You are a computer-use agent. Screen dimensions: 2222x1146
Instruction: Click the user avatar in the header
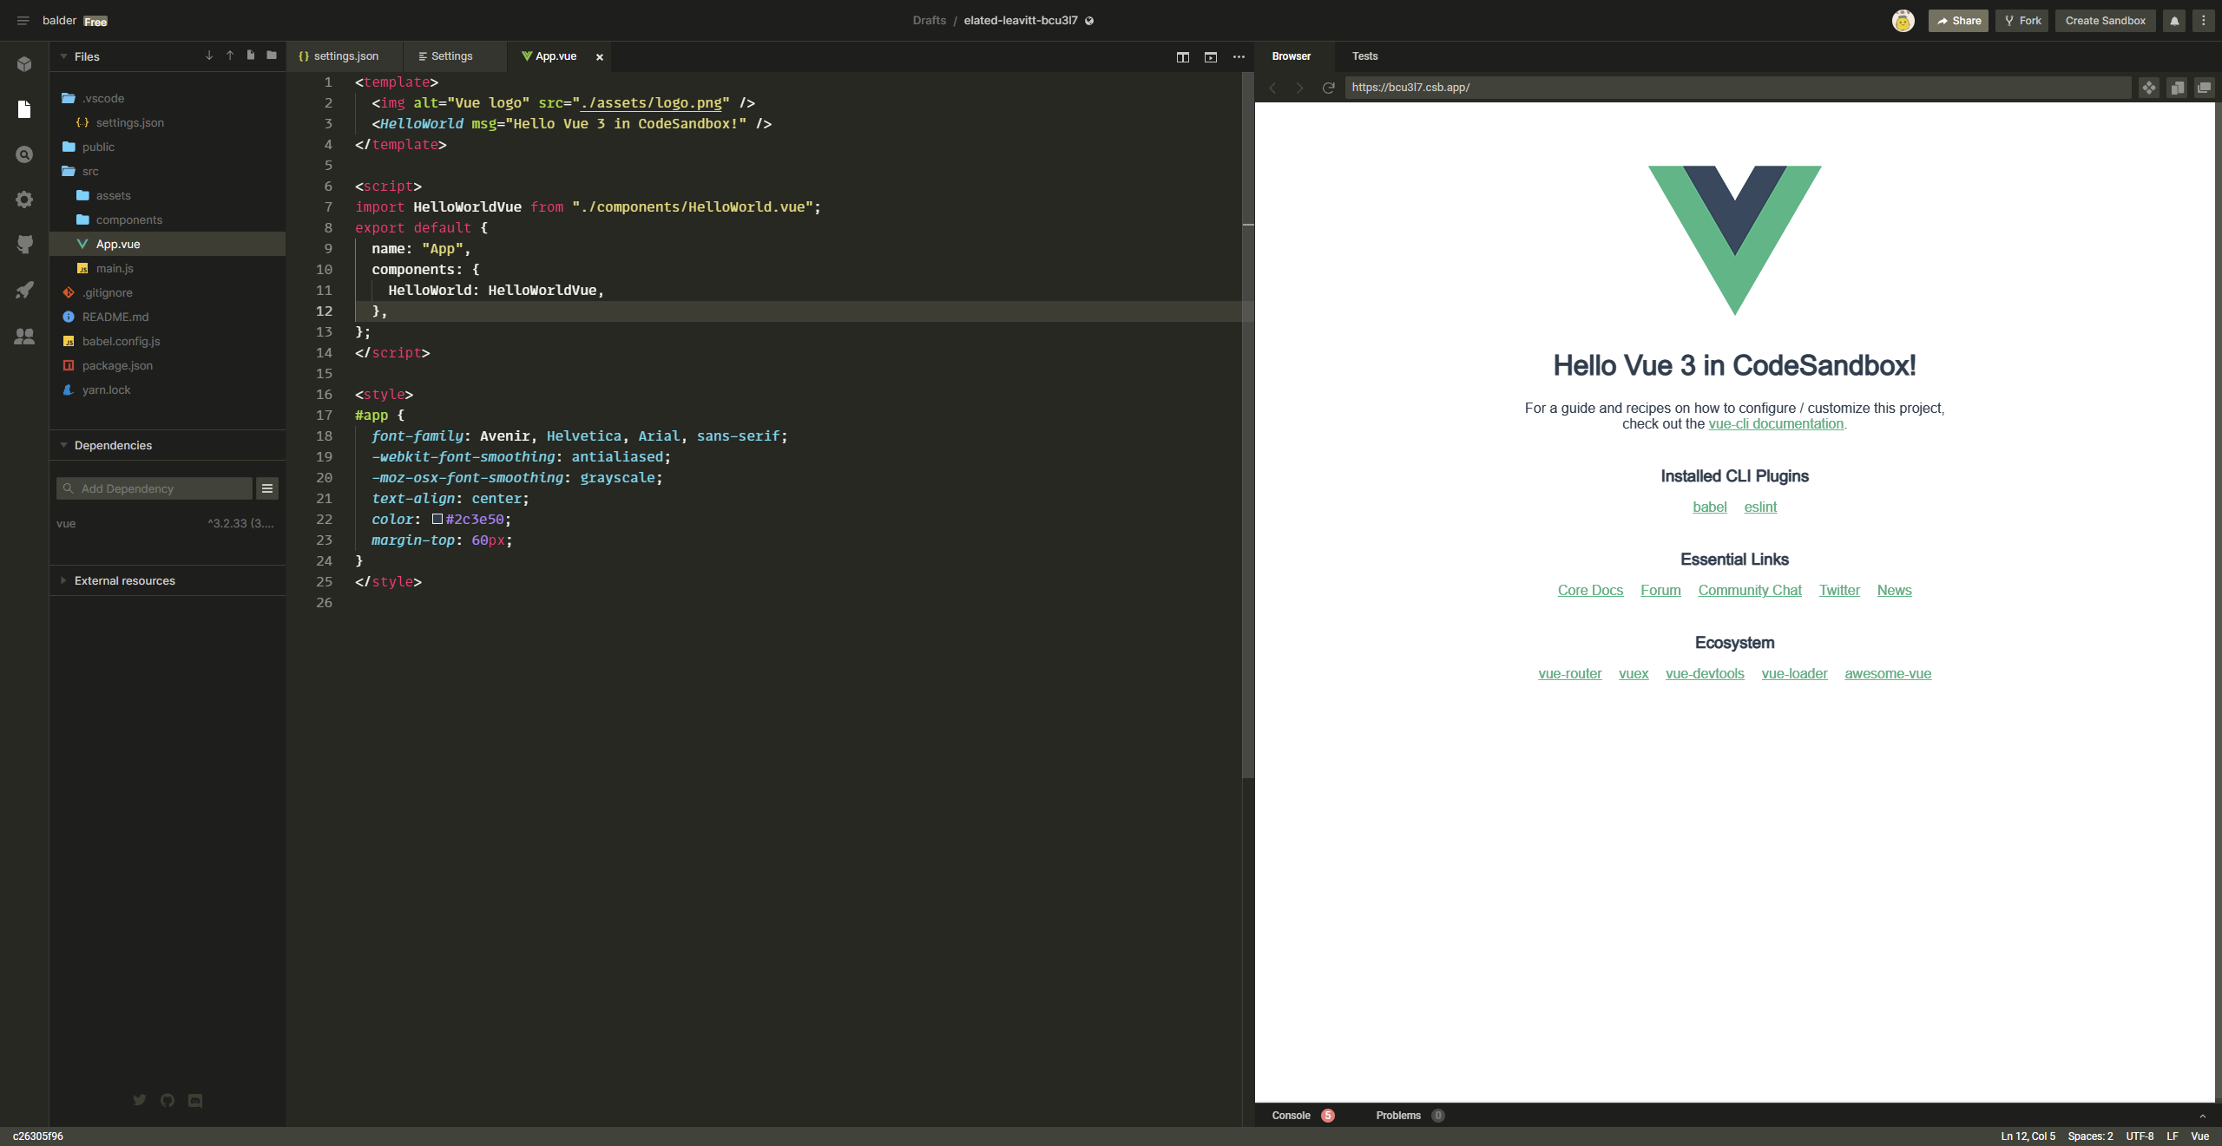coord(1903,21)
